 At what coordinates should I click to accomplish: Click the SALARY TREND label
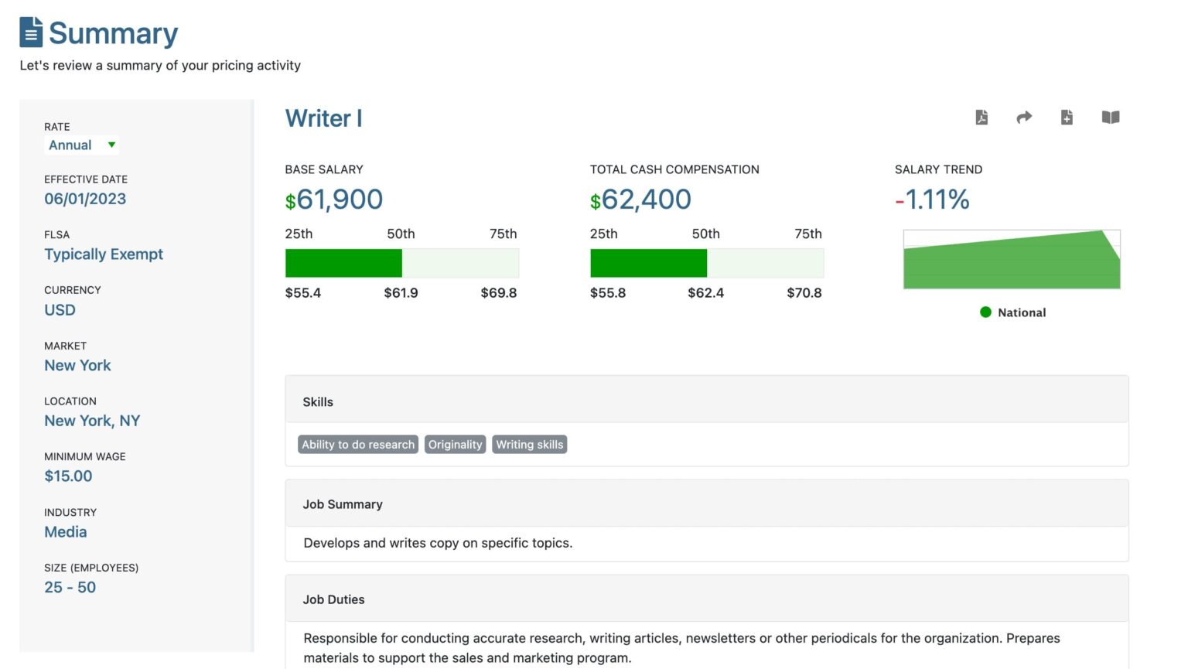point(938,169)
